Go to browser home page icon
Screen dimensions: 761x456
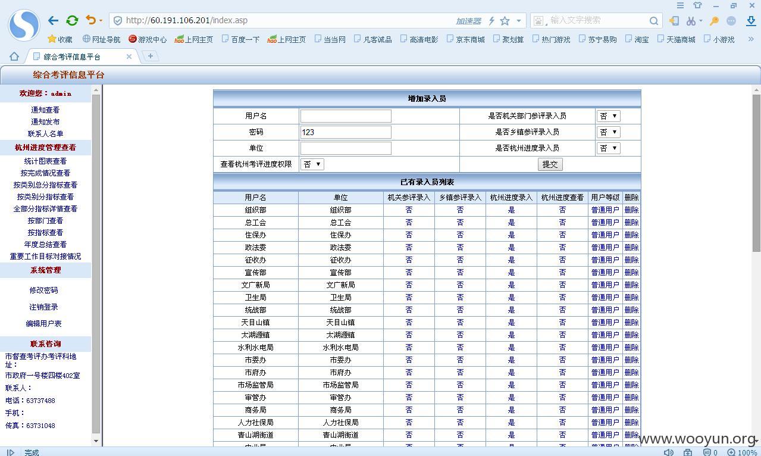(14, 57)
